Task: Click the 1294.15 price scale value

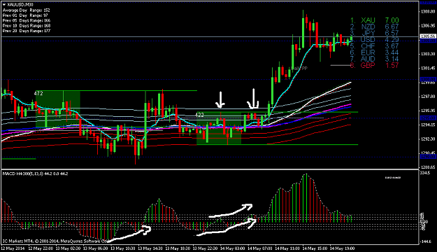Action: (428, 125)
